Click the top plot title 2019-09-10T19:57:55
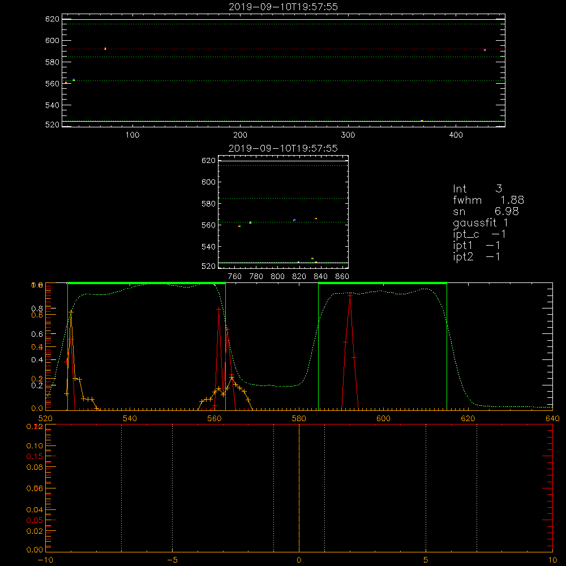 point(283,7)
